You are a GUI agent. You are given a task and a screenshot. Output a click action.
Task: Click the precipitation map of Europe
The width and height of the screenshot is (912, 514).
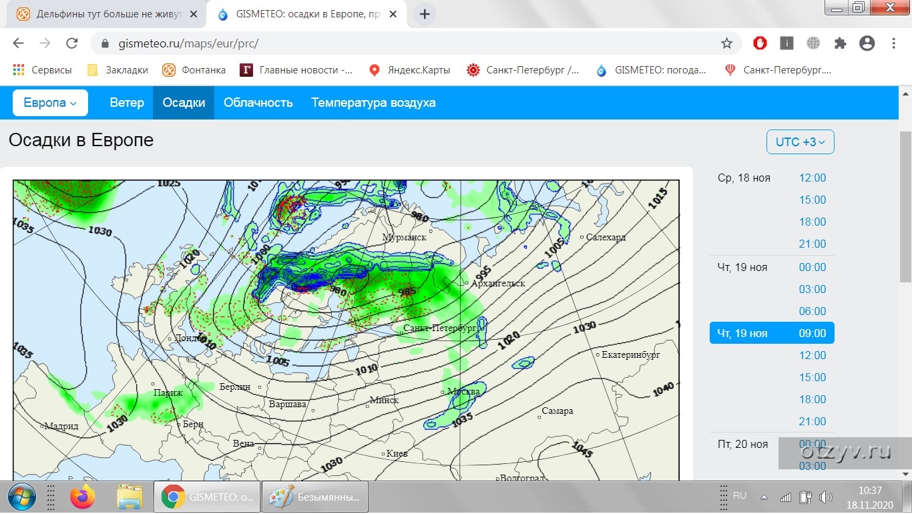346,330
